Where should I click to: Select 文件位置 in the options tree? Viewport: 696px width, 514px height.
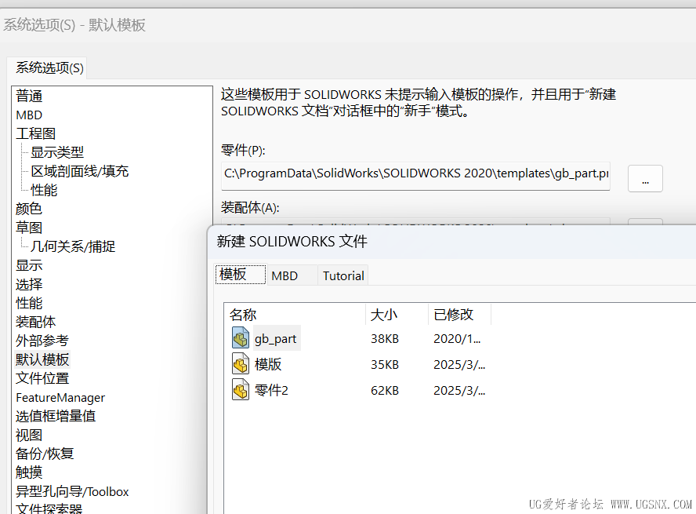point(42,378)
